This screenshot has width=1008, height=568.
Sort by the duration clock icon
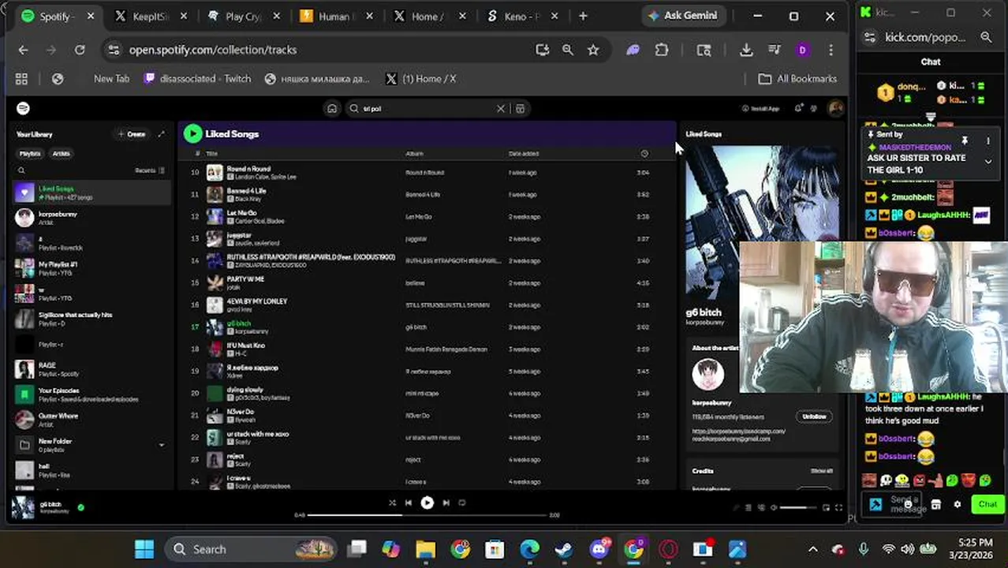[x=644, y=154]
